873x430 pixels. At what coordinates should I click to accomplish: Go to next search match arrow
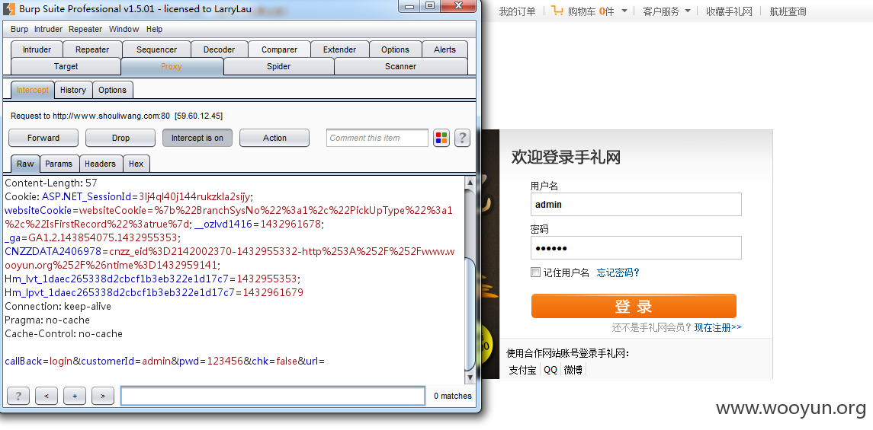(102, 396)
